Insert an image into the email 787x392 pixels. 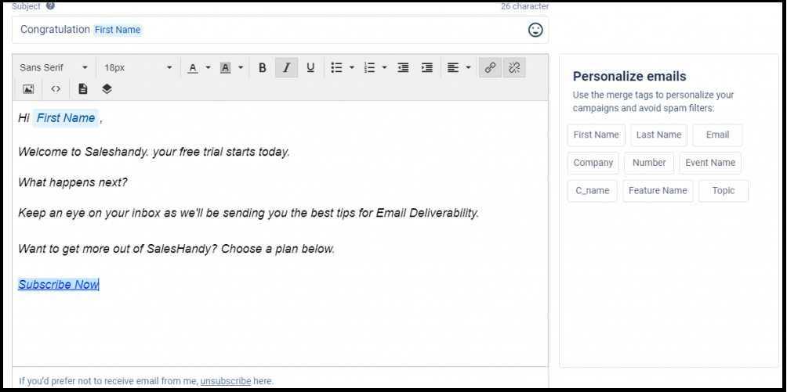(x=28, y=89)
